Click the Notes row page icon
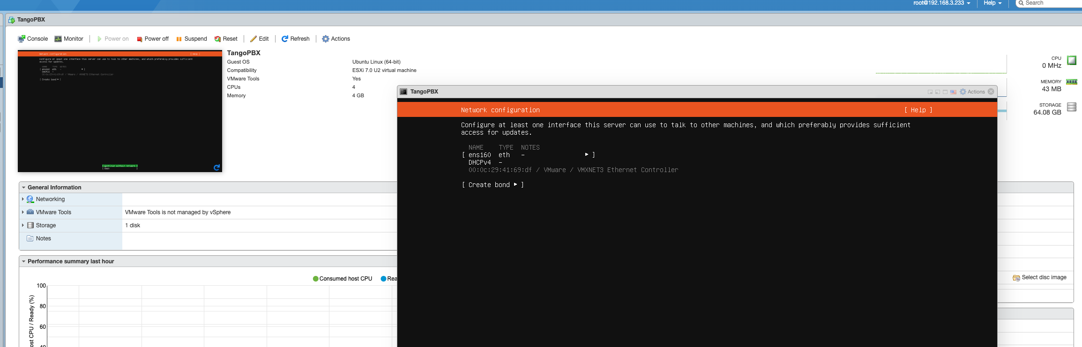 click(30, 239)
